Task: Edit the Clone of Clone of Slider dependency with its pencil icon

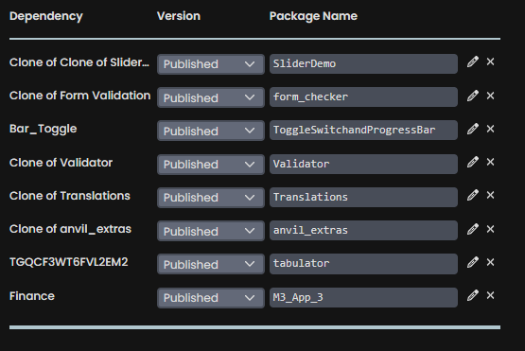Action: pos(472,61)
